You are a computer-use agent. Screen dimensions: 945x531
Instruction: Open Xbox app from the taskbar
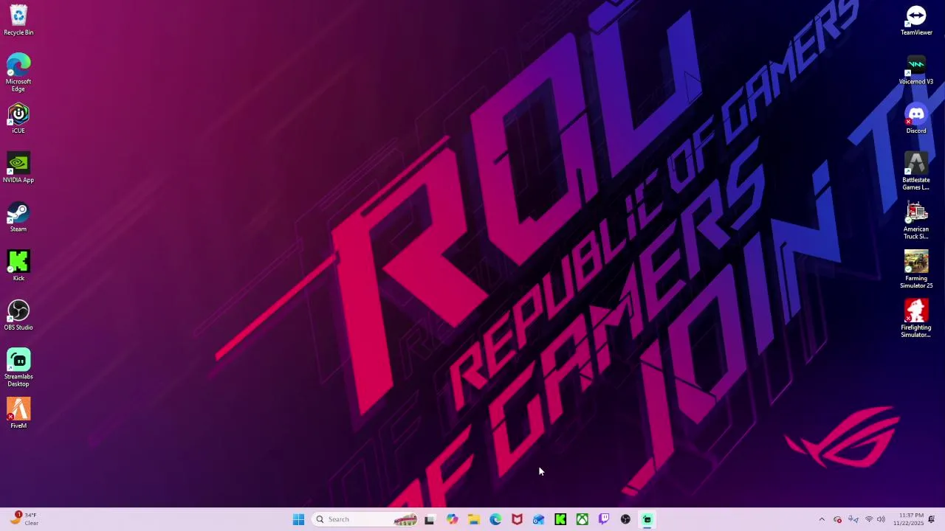pos(583,519)
